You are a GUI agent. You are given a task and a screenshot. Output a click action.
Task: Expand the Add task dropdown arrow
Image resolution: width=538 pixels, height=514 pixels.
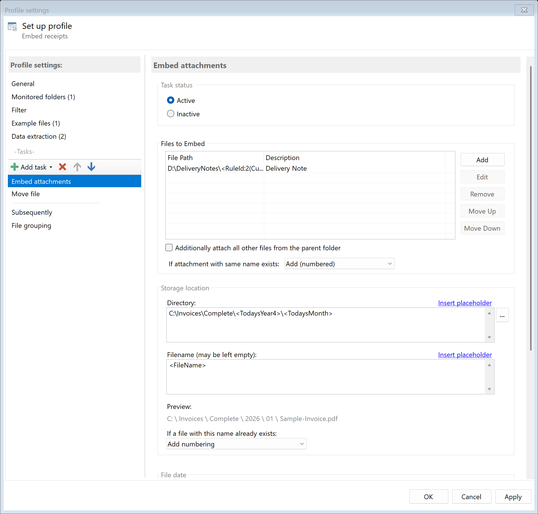pos(51,167)
